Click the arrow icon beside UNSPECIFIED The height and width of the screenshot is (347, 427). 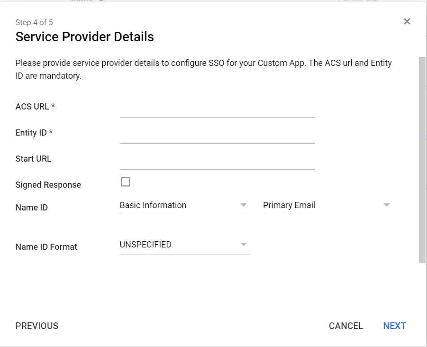[244, 245]
